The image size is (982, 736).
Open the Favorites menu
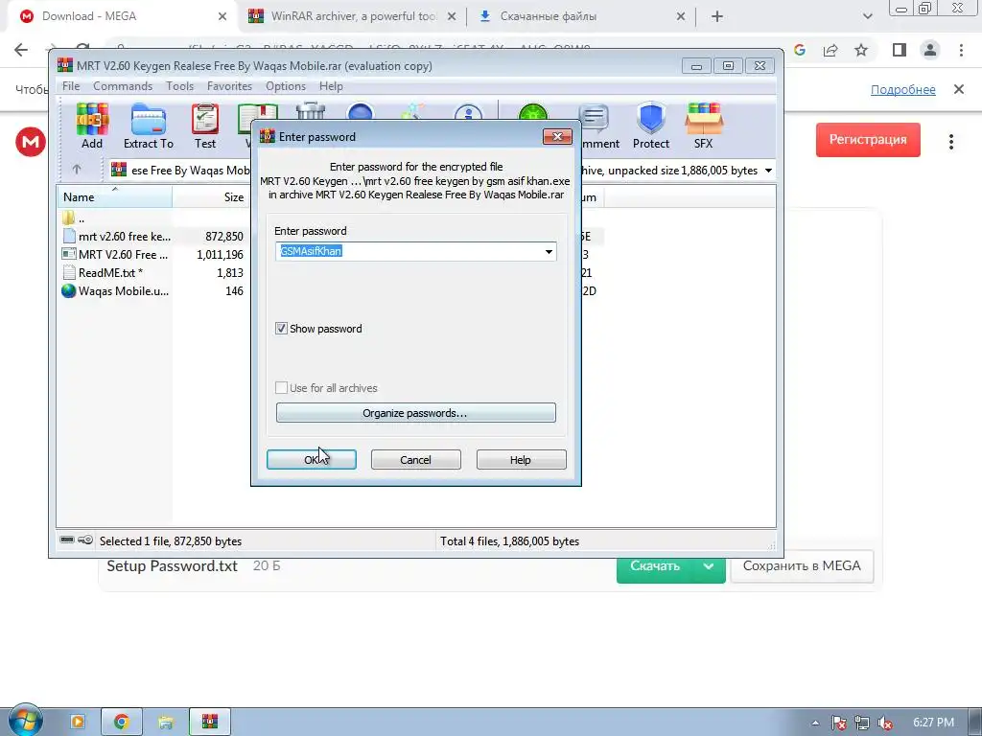click(229, 86)
